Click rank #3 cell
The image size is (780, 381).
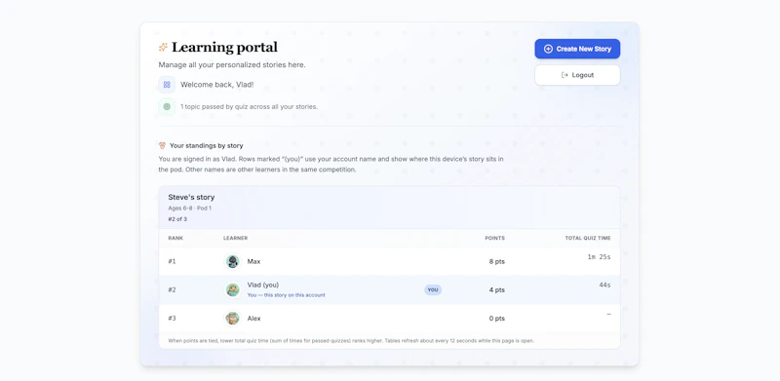coord(173,318)
